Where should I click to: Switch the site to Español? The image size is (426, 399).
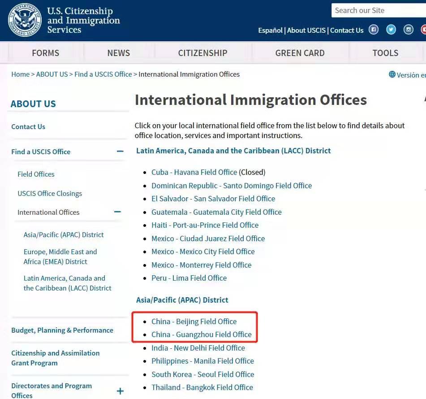[270, 30]
